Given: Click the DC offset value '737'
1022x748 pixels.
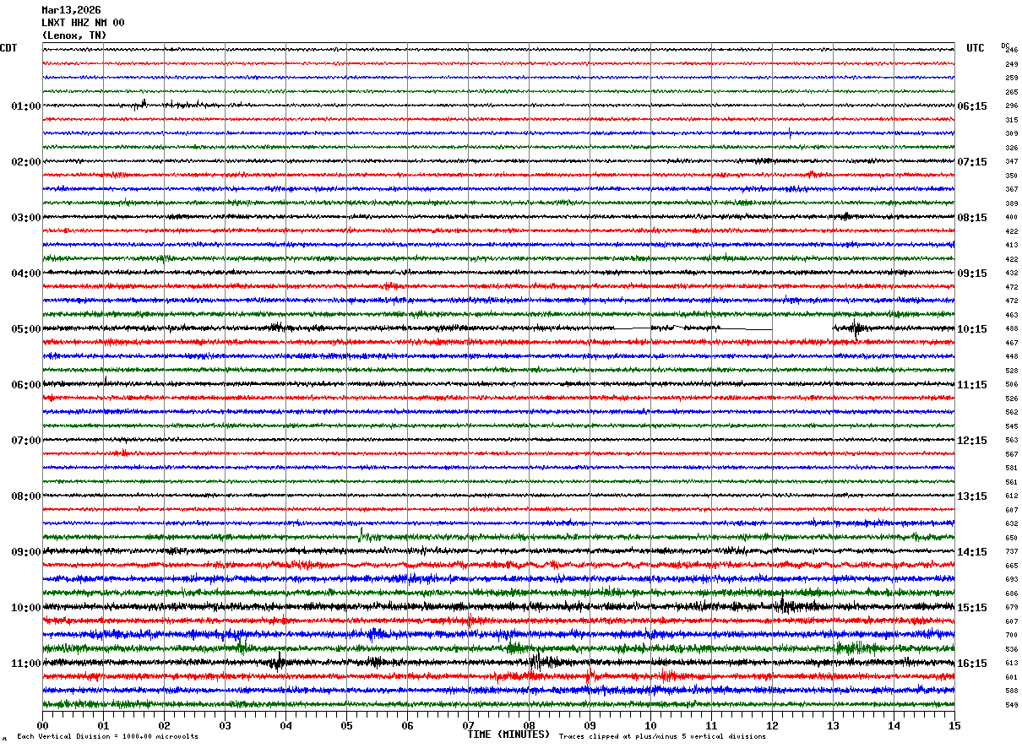Looking at the screenshot, I should pos(1011,552).
